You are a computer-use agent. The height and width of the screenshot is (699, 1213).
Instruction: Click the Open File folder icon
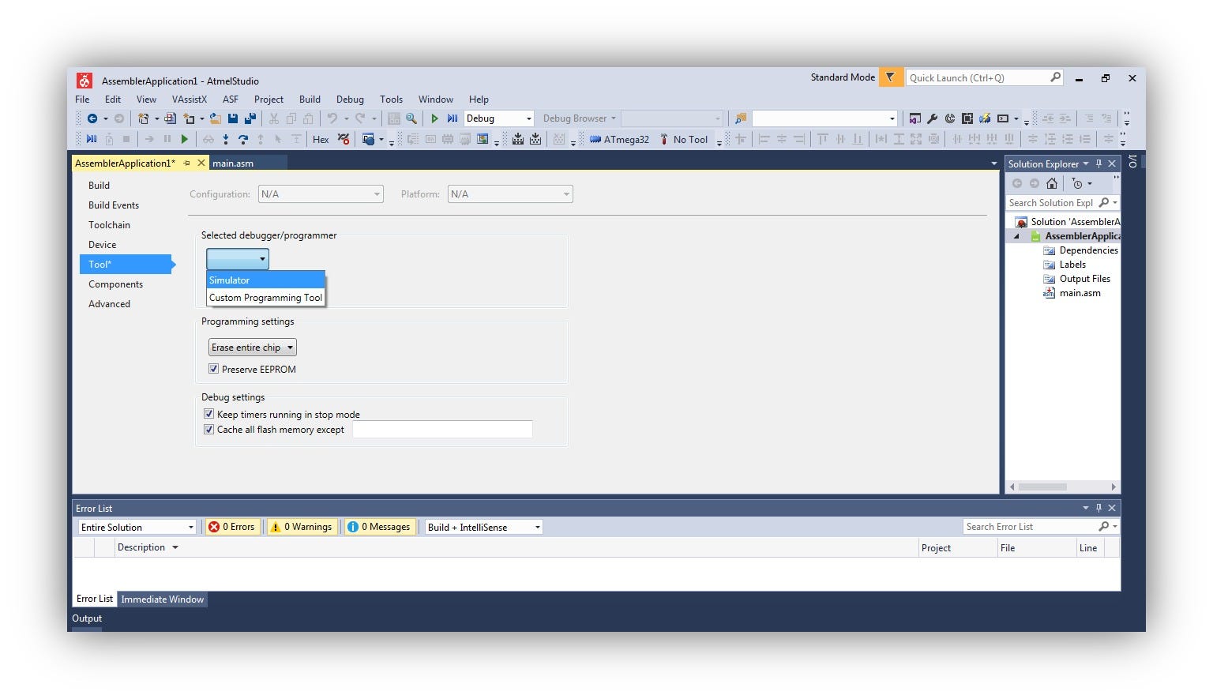(x=215, y=118)
